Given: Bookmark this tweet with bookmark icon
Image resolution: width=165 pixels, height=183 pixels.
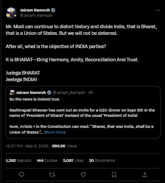Looking at the screenshot, I should (x=114, y=175).
